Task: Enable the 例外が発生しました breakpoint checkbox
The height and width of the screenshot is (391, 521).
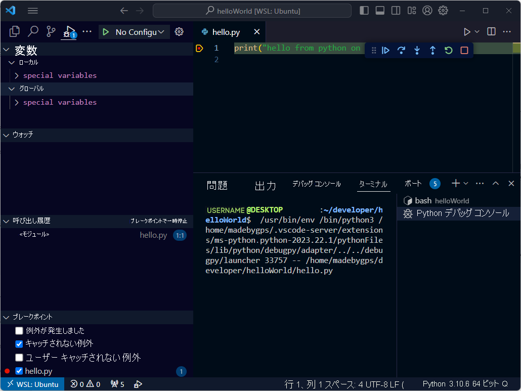Action: tap(19, 331)
